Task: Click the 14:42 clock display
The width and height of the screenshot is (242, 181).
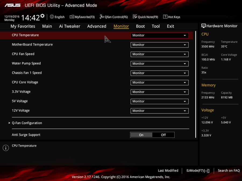Action: 30,17
